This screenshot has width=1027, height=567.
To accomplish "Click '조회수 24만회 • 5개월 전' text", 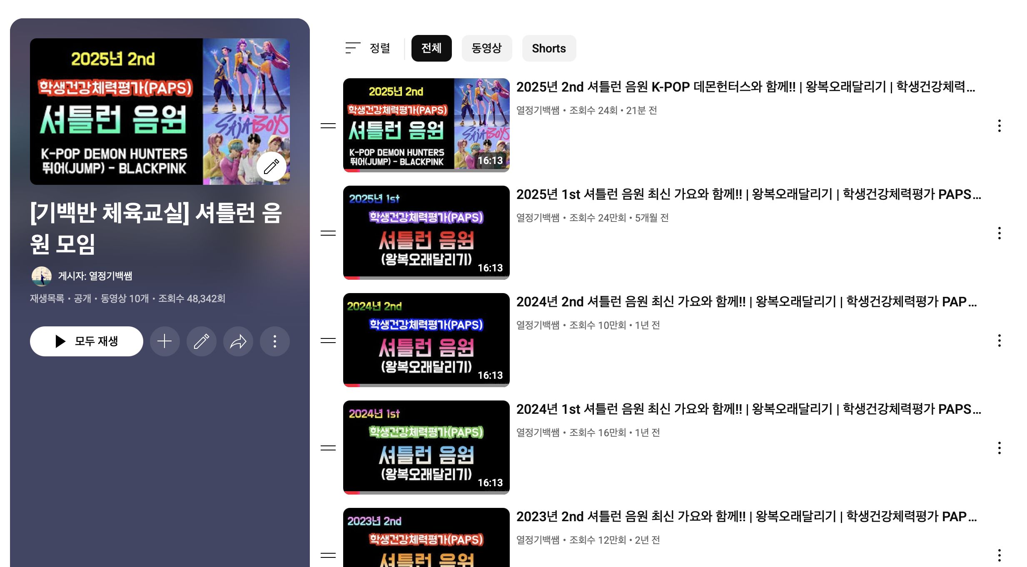I will click(x=619, y=218).
